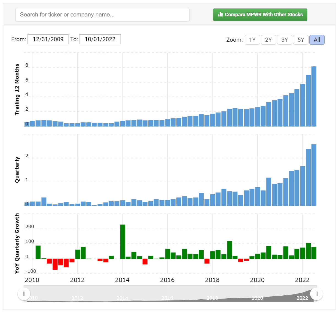Select the 3Y zoom range

click(285, 40)
